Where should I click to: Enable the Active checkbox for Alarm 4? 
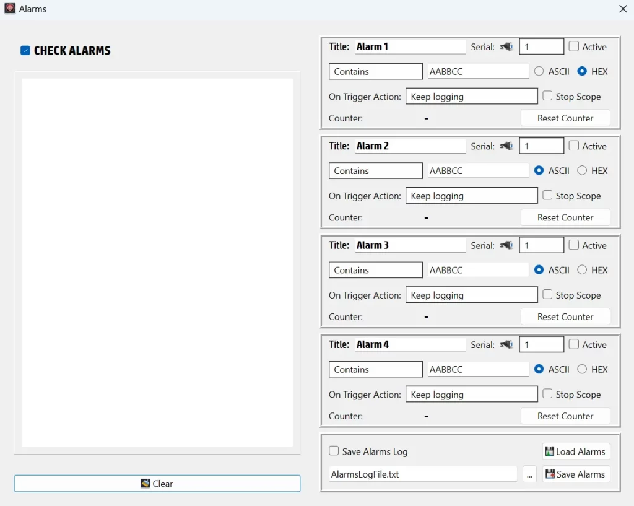(573, 344)
